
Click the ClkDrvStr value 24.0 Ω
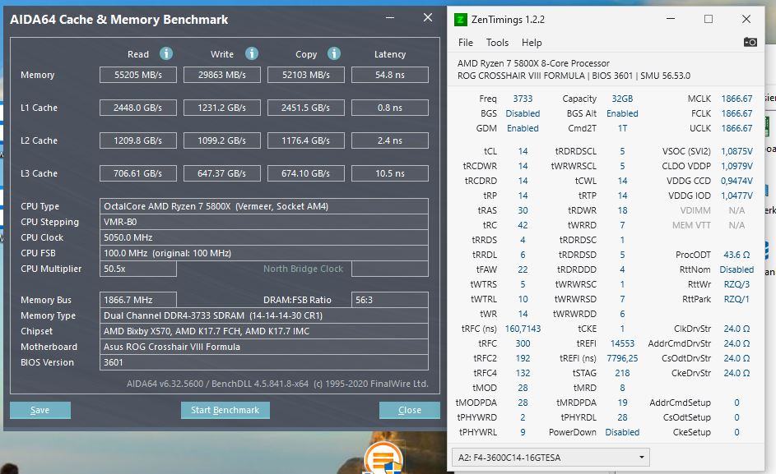pos(737,329)
